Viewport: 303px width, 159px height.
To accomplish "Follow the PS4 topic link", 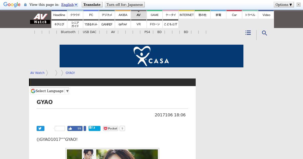I will (x=147, y=32).
